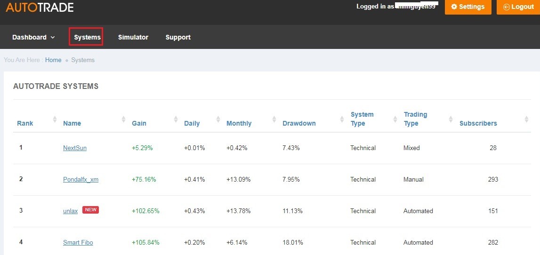Click the Home breadcrumb link

tap(53, 60)
